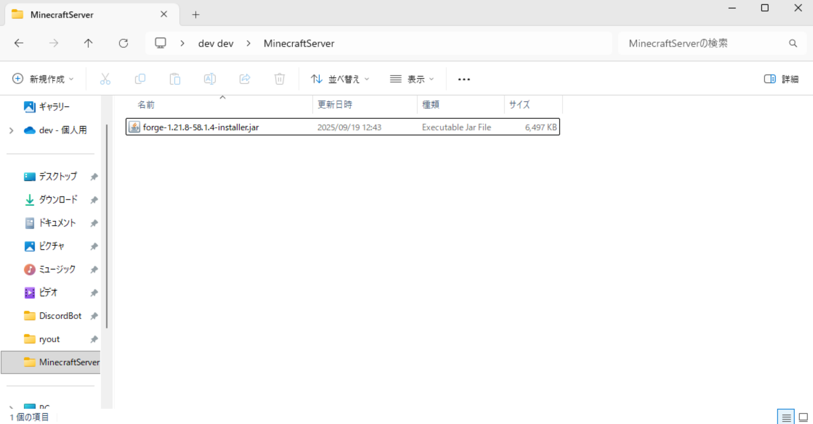The height and width of the screenshot is (424, 813).
Task: Click the PC icon in address bar
Action: [x=160, y=44]
